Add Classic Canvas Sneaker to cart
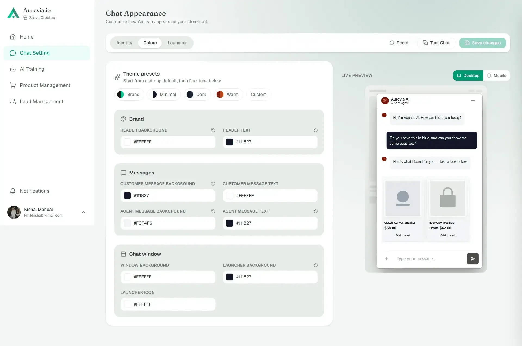This screenshot has width=522, height=346. [x=403, y=235]
